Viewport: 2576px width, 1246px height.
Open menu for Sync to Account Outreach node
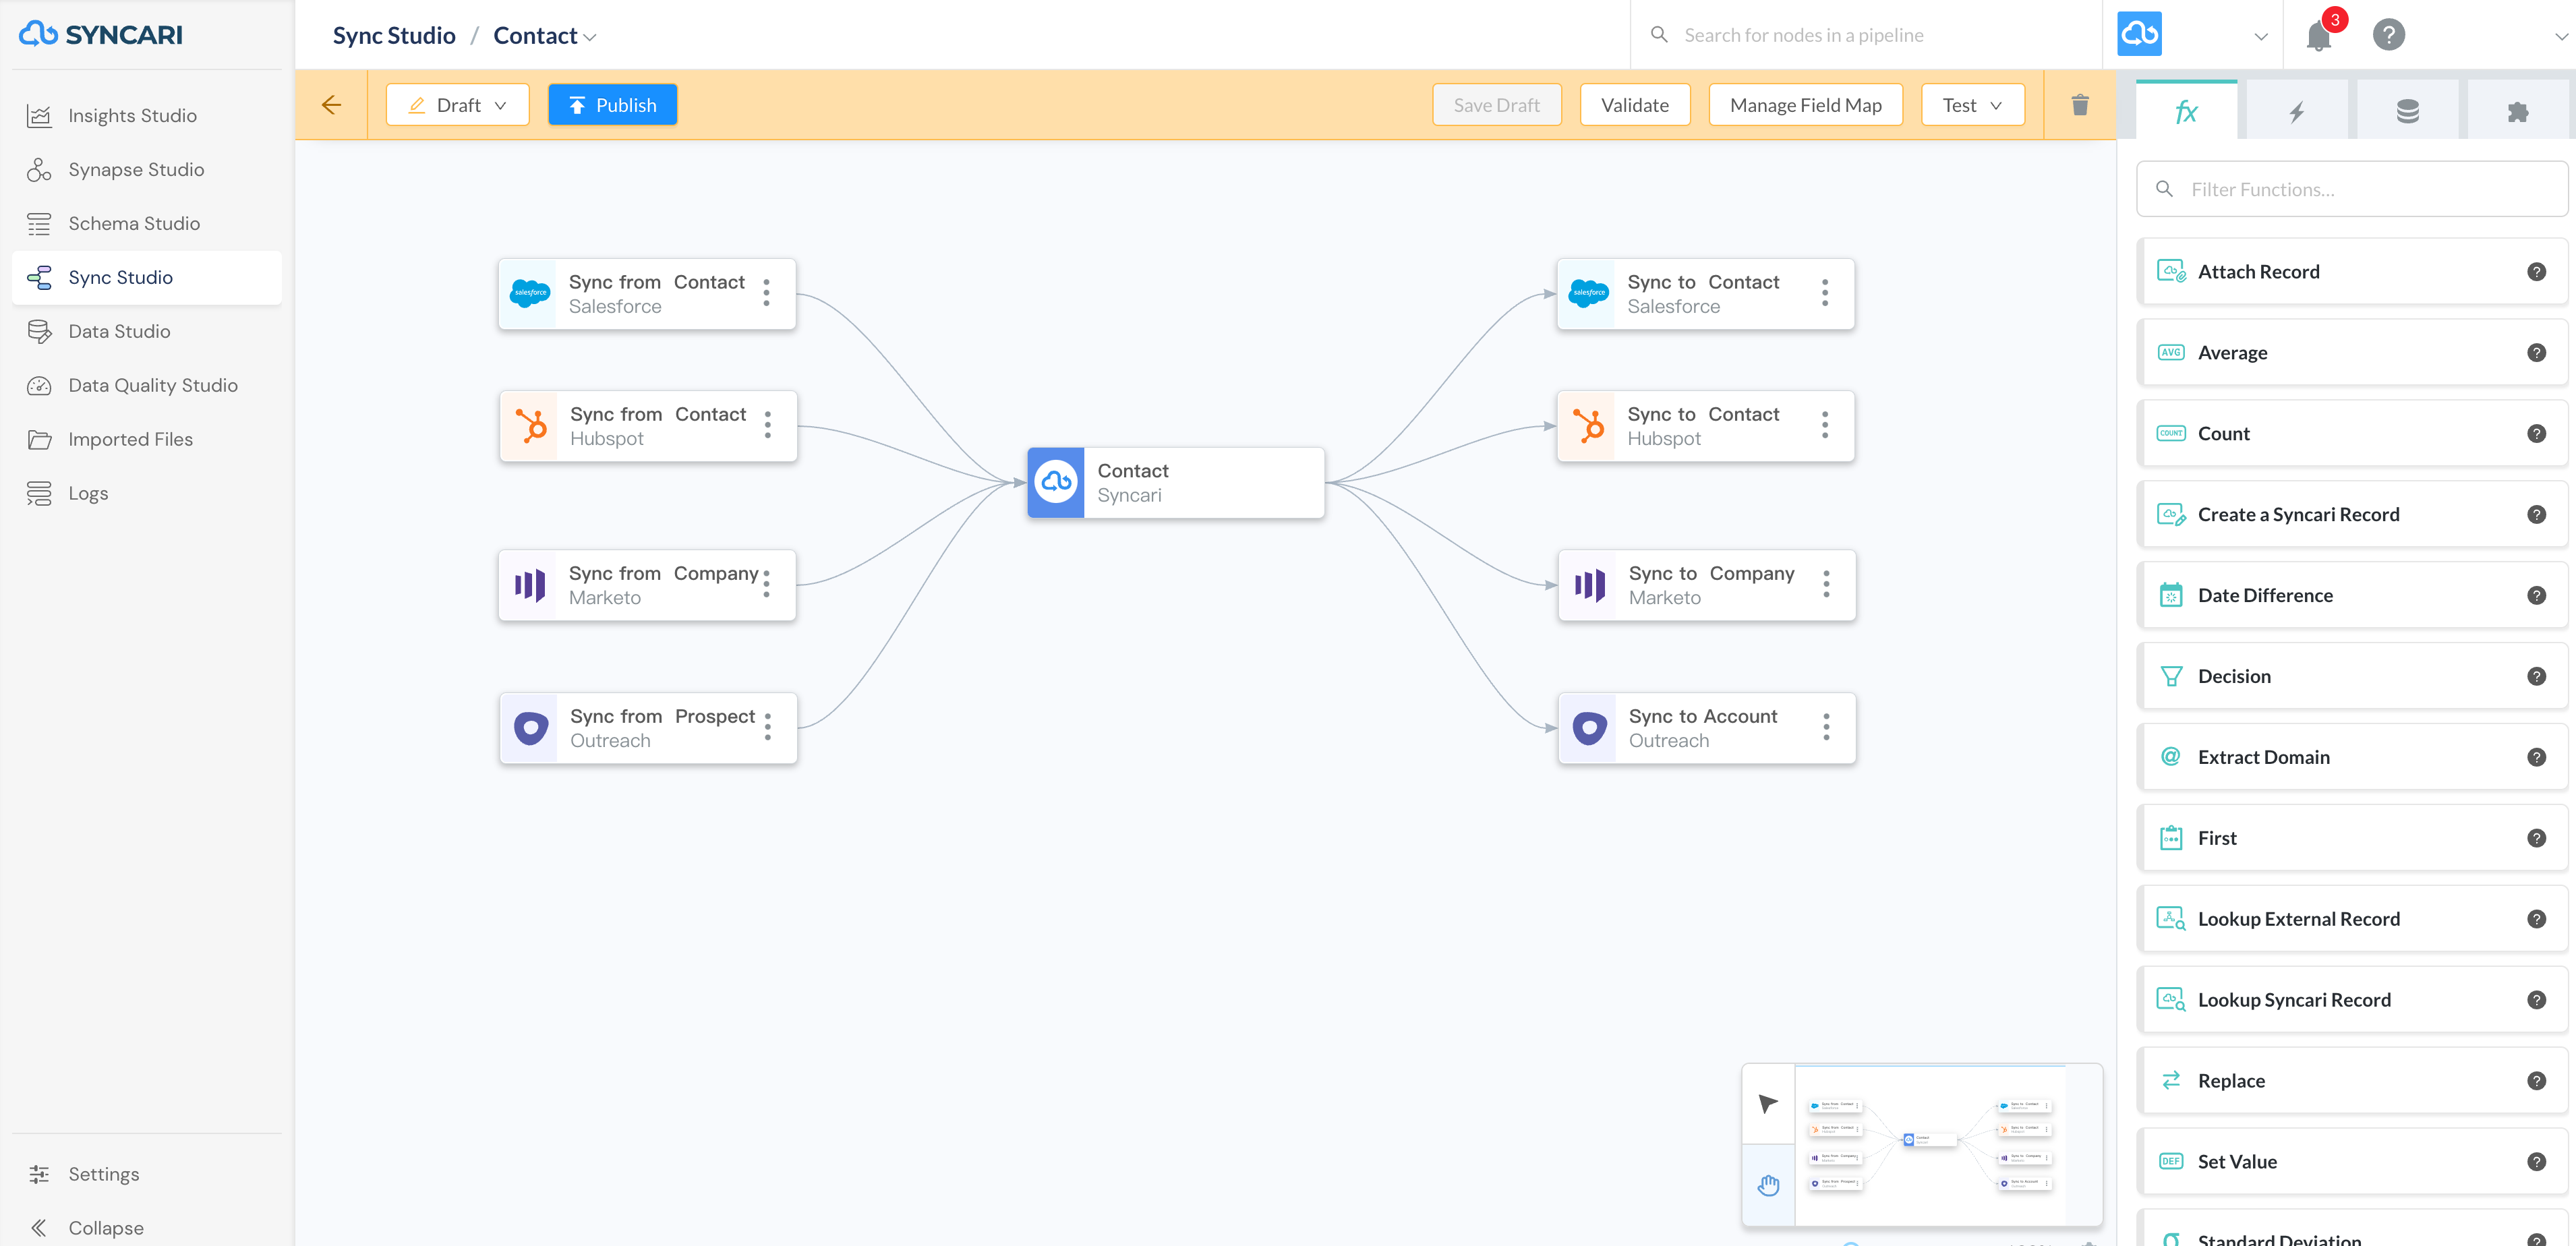pos(1826,727)
